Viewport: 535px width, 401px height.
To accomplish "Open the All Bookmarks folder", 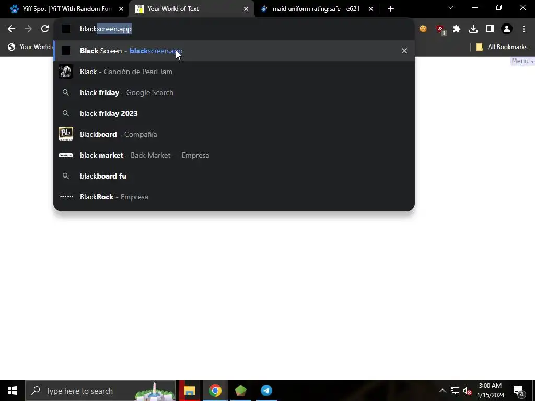I will click(x=502, y=47).
